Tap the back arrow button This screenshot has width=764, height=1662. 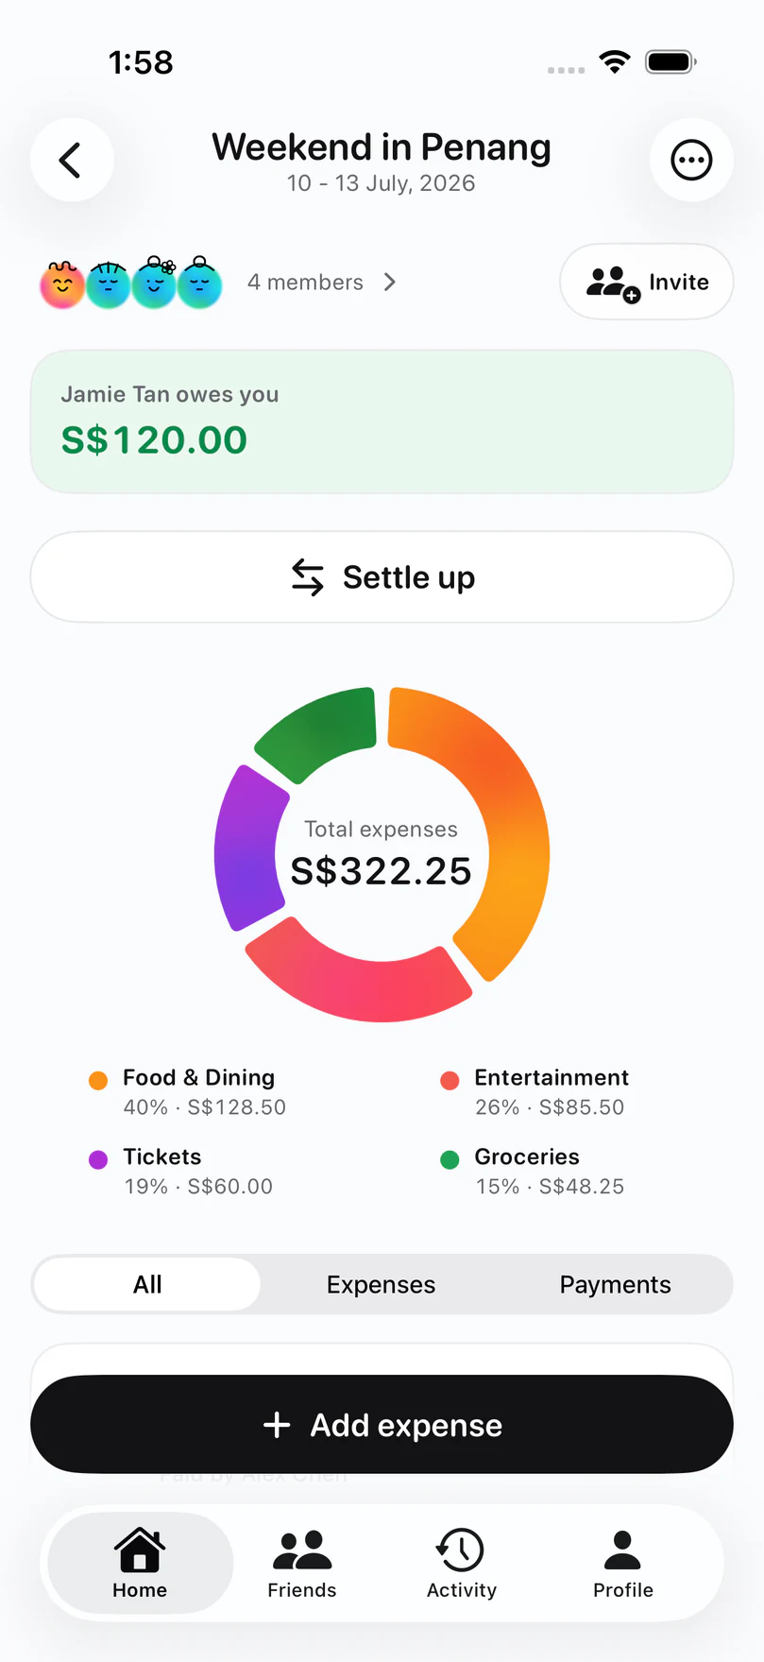[x=72, y=160]
